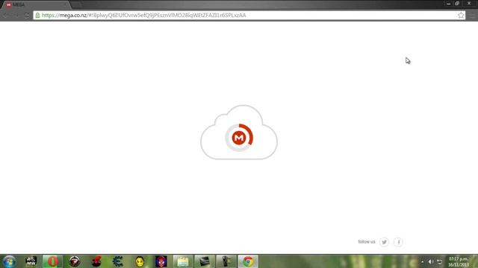Open MEGA's Facebook follow icon
Image resolution: width=478 pixels, height=268 pixels.
pyautogui.click(x=398, y=242)
